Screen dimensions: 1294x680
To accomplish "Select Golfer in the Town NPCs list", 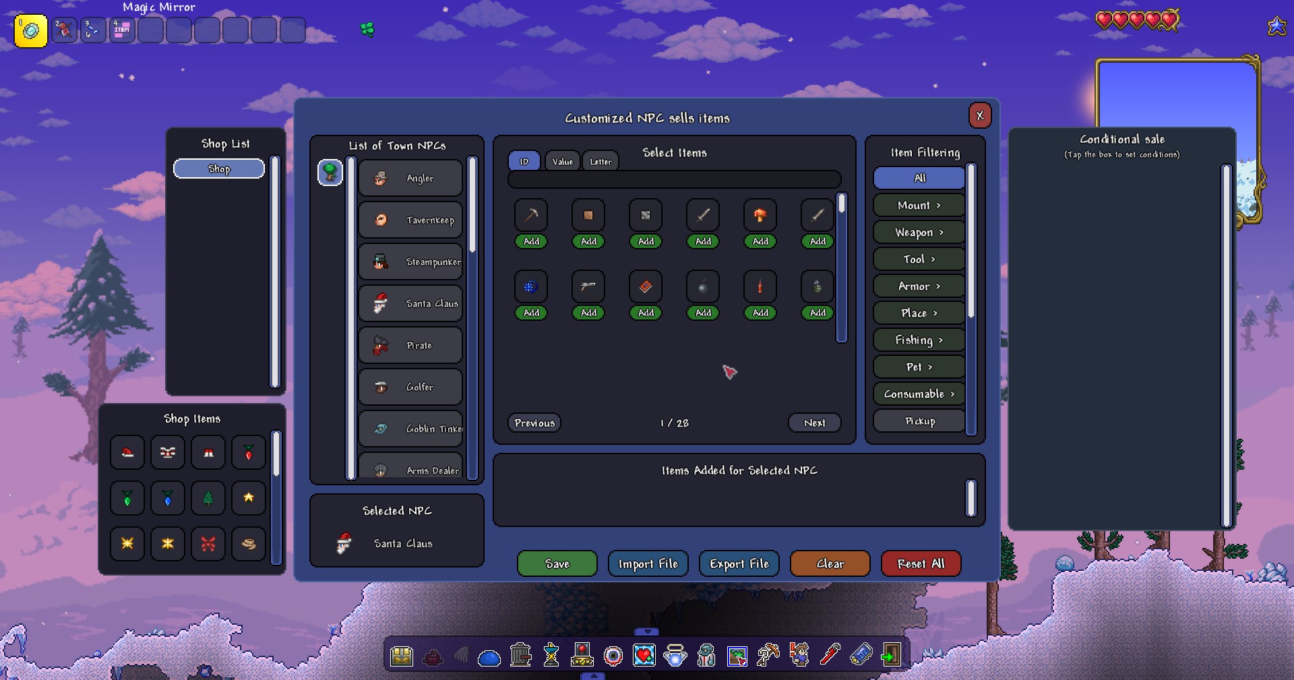I will click(410, 387).
